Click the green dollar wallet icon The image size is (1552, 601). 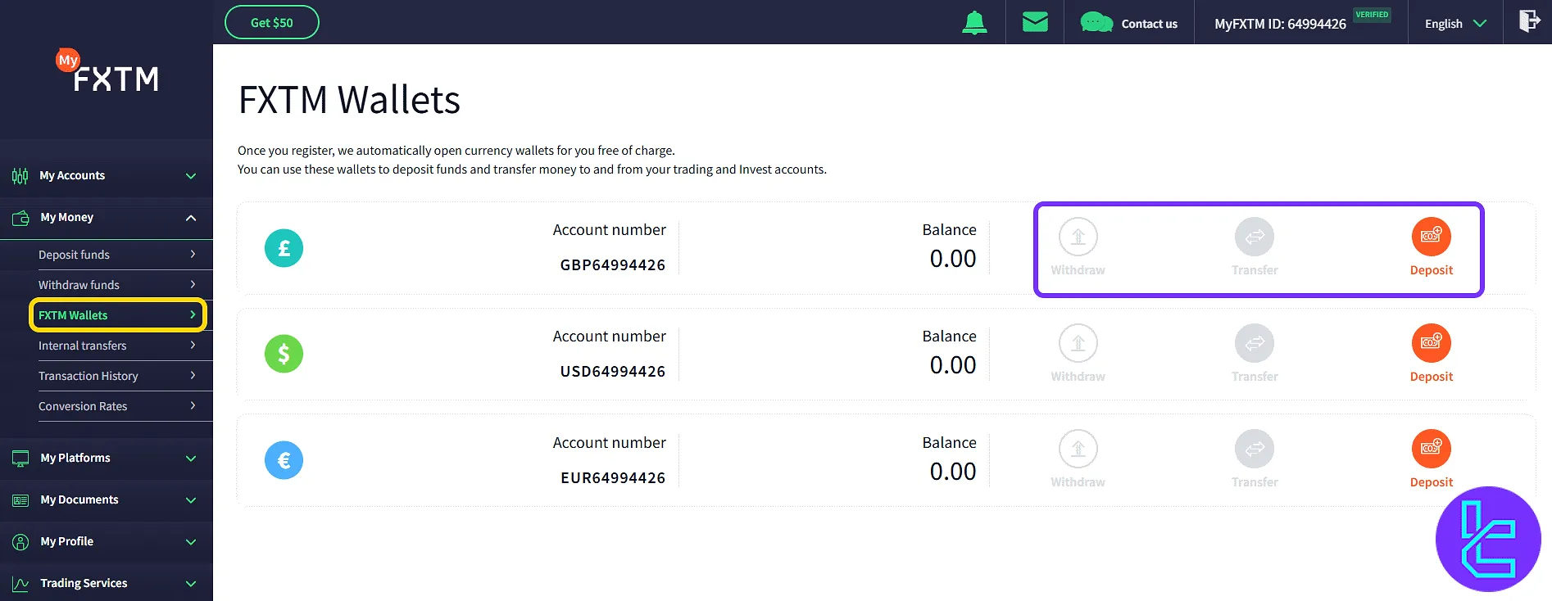click(284, 354)
